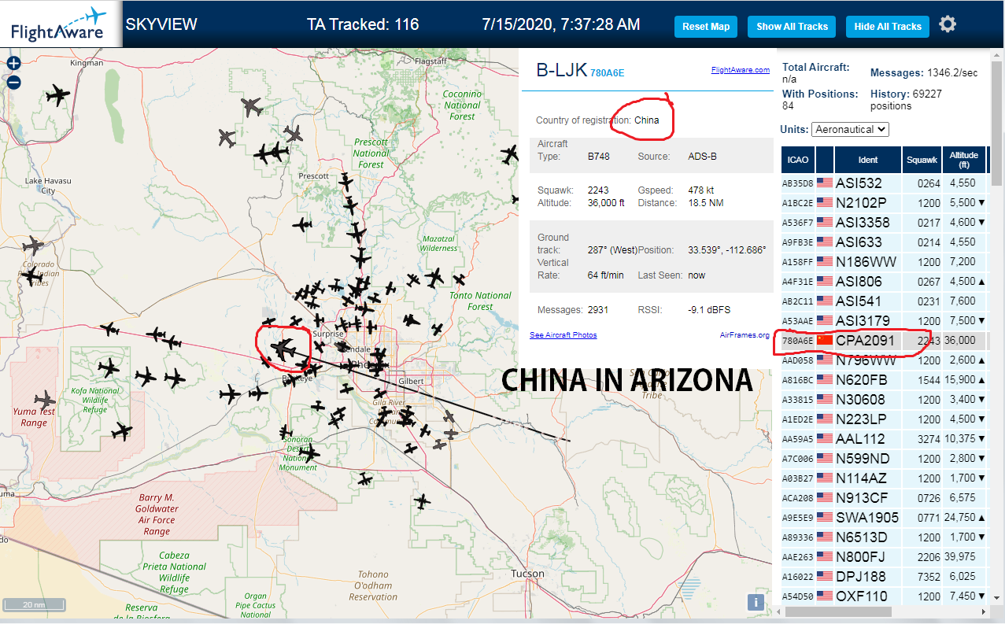The image size is (1005, 624).
Task: Click the 20 nm map scale bar
Action: pyautogui.click(x=33, y=605)
